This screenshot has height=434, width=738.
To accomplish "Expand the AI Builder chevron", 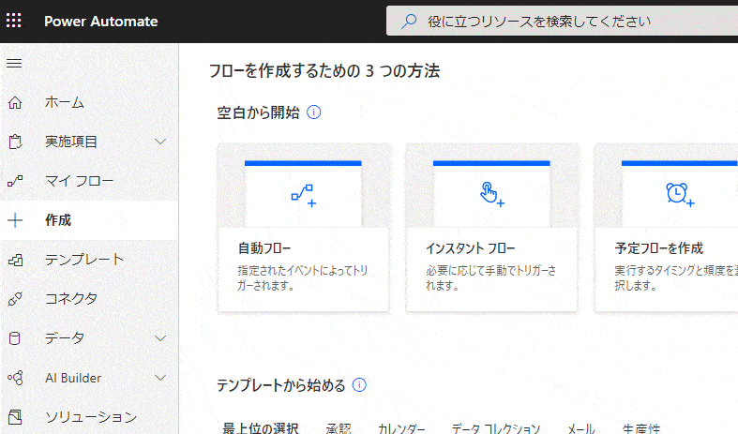I will click(160, 378).
